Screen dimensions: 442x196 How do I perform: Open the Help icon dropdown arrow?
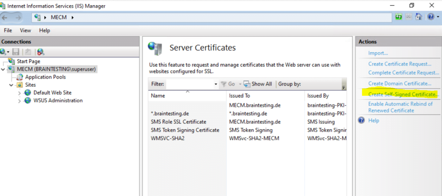pyautogui.click(x=437, y=17)
